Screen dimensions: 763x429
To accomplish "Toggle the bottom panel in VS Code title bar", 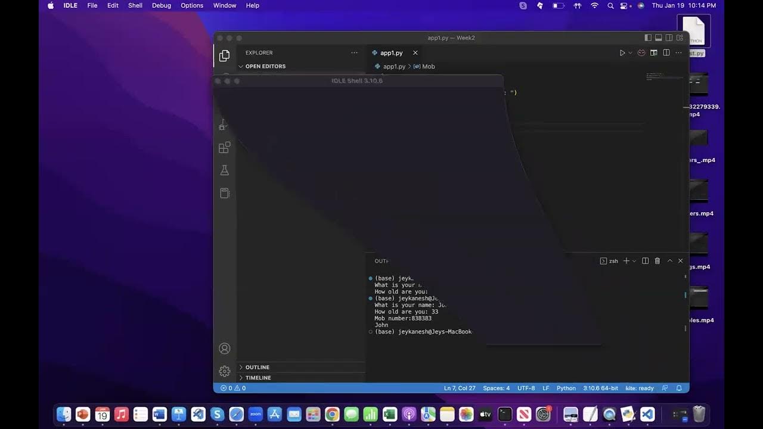I will pos(659,38).
